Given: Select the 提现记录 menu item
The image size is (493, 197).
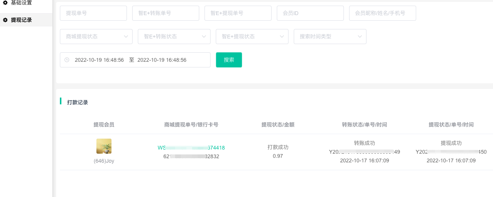Looking at the screenshot, I should [x=21, y=20].
